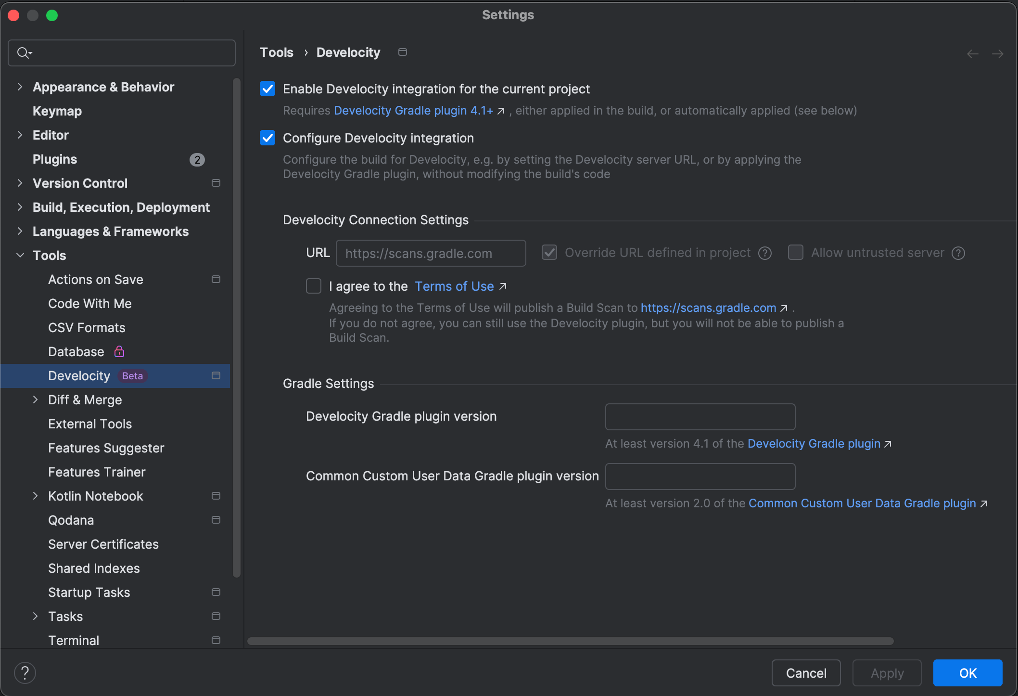Toggle Configure Develocity integration checkbox
This screenshot has height=696, width=1018.
coord(267,138)
